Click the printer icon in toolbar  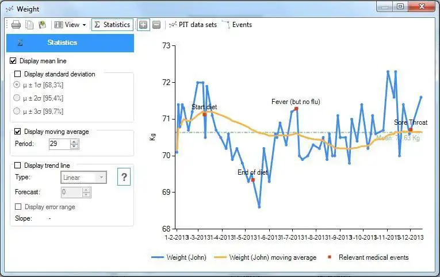click(16, 25)
